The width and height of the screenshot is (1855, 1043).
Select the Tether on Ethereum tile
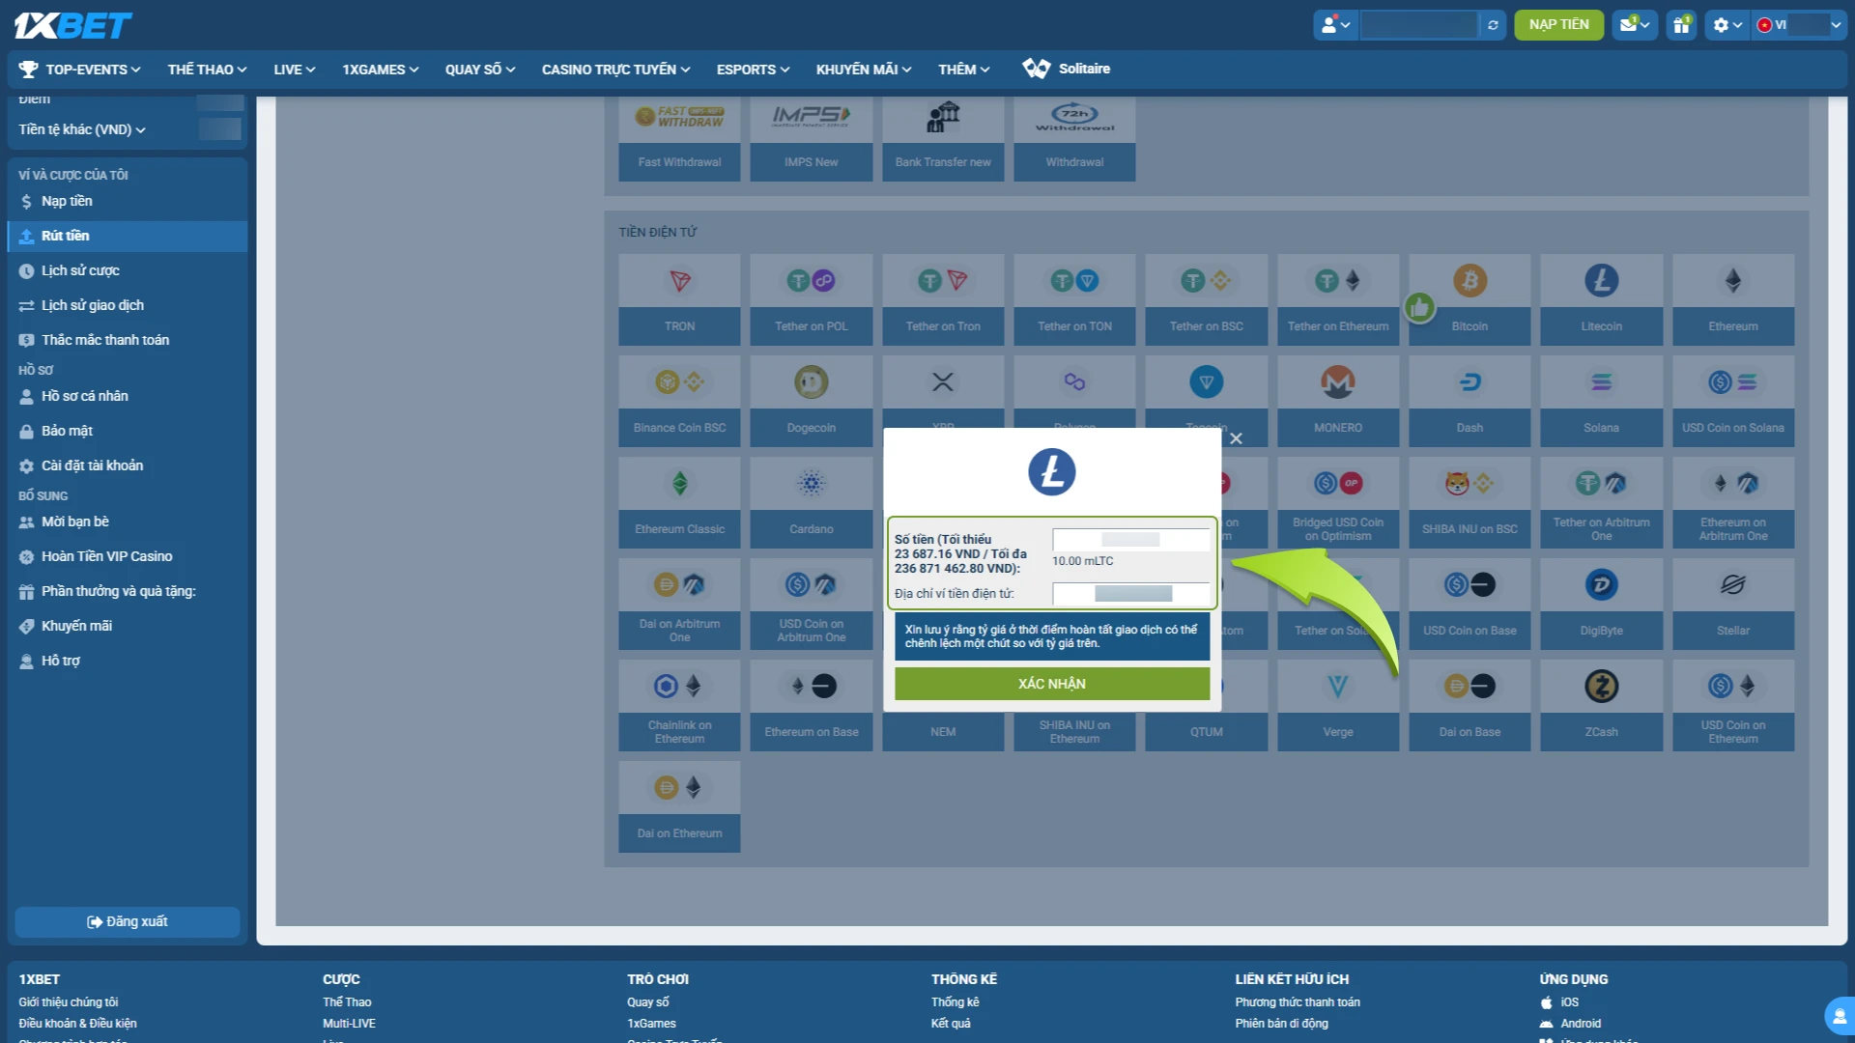(x=1338, y=299)
